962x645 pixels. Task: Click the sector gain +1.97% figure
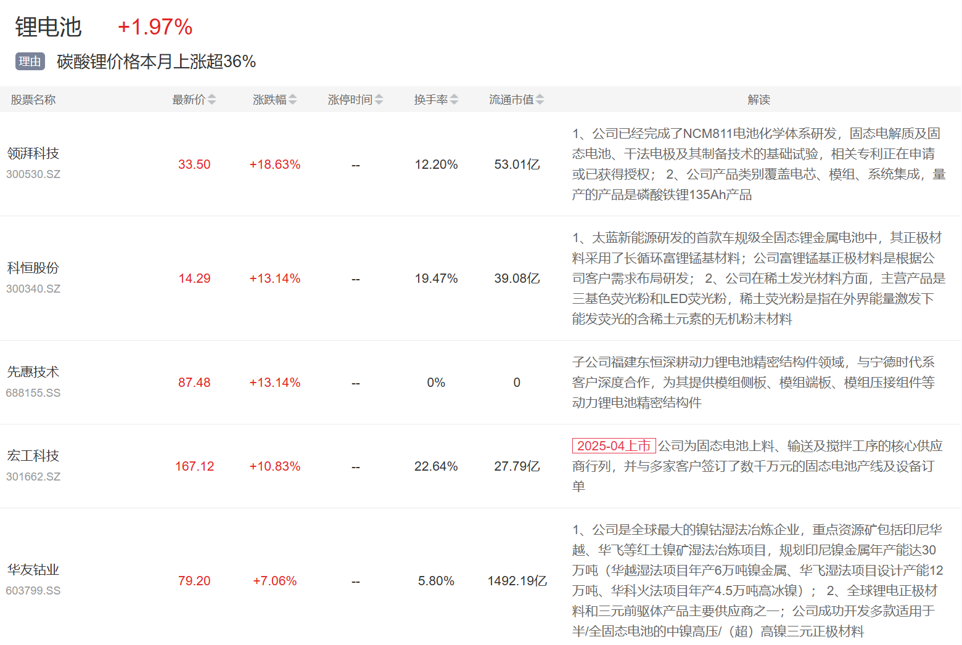tap(155, 27)
